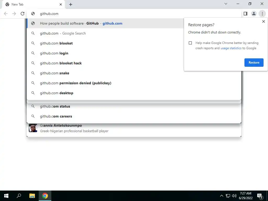268x201 pixels.
Task: Enable sending crash reports checkbox
Action: coord(190,43)
